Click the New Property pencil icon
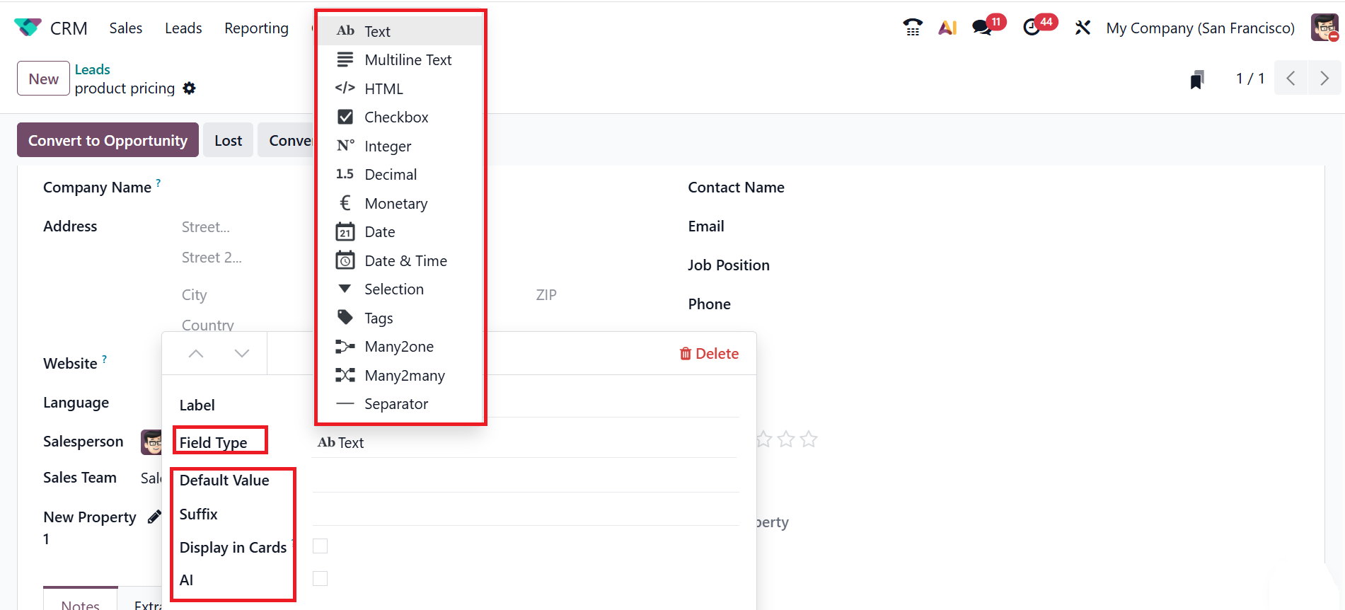 tap(154, 517)
